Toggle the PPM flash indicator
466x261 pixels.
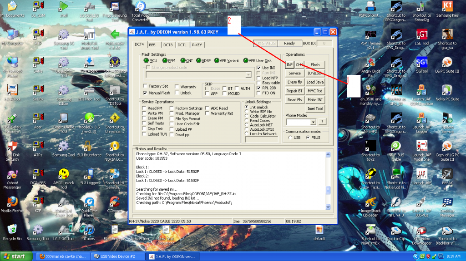coord(164,60)
